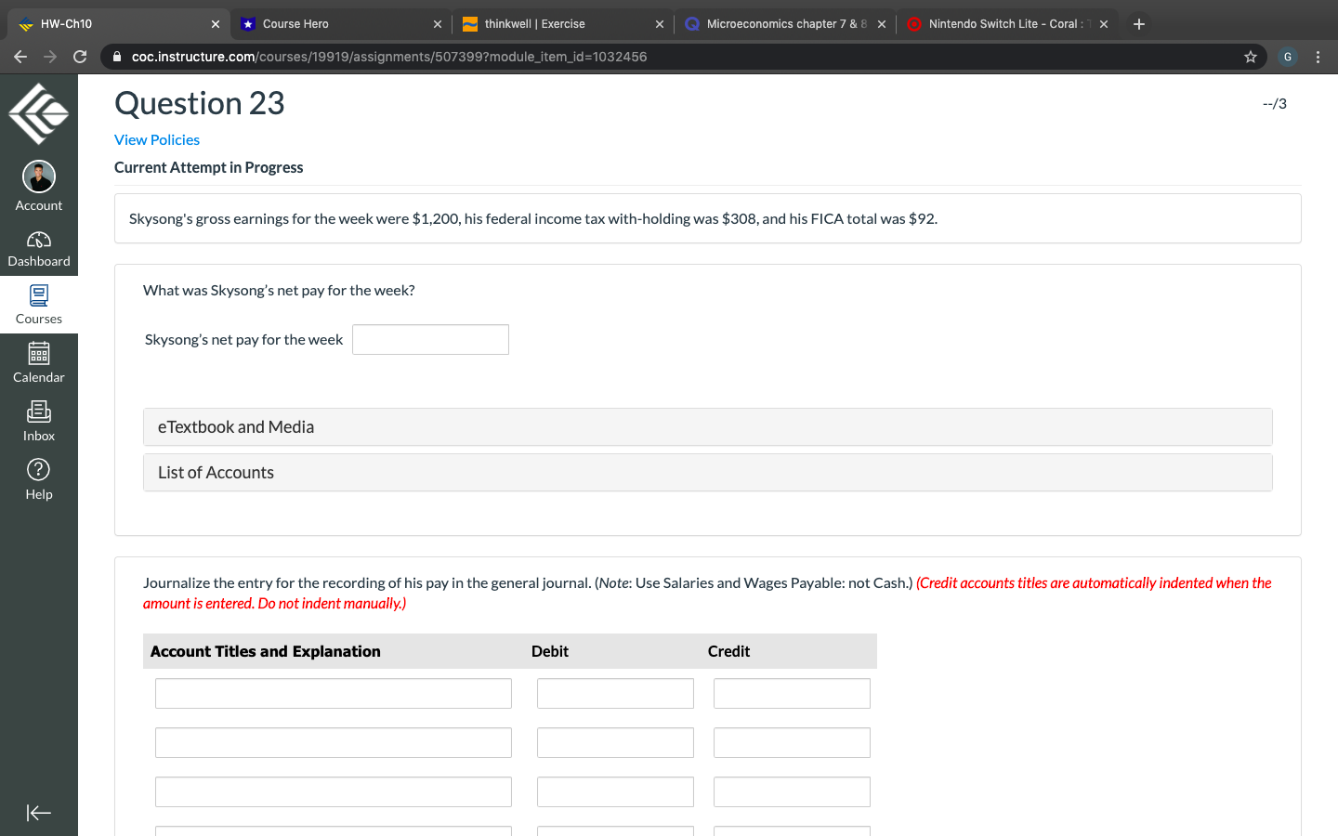Click the Canvas school logo icon
1338x836 pixels.
39,113
